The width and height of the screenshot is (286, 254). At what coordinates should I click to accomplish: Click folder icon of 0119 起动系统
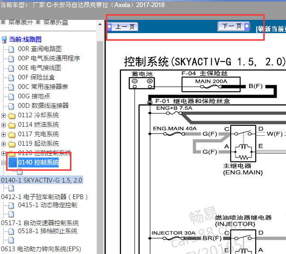12,144
